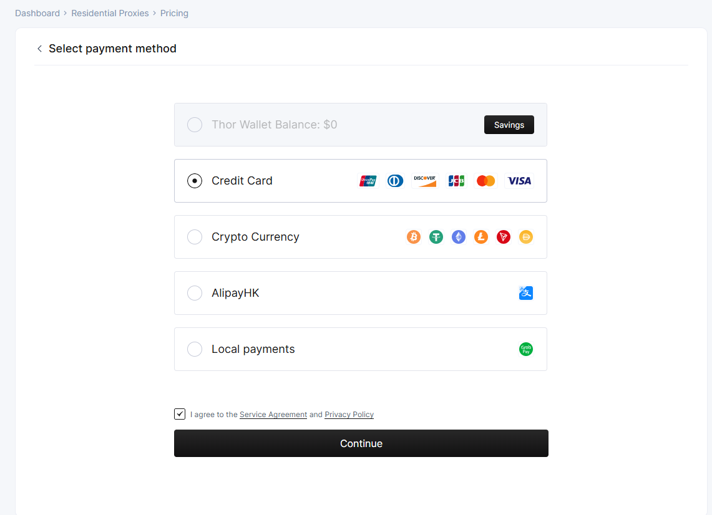Choose Local payments radio option

[x=195, y=349]
